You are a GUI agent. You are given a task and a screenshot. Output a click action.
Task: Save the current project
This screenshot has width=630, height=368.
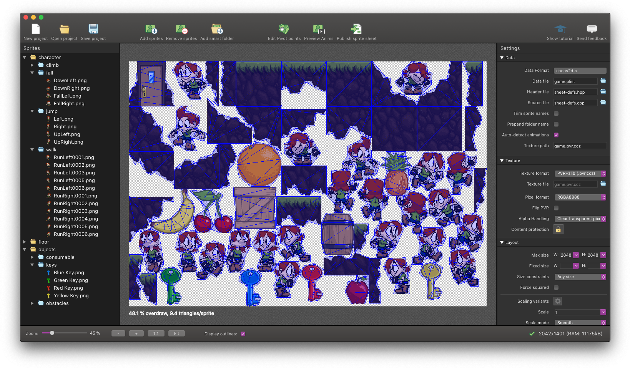click(93, 29)
